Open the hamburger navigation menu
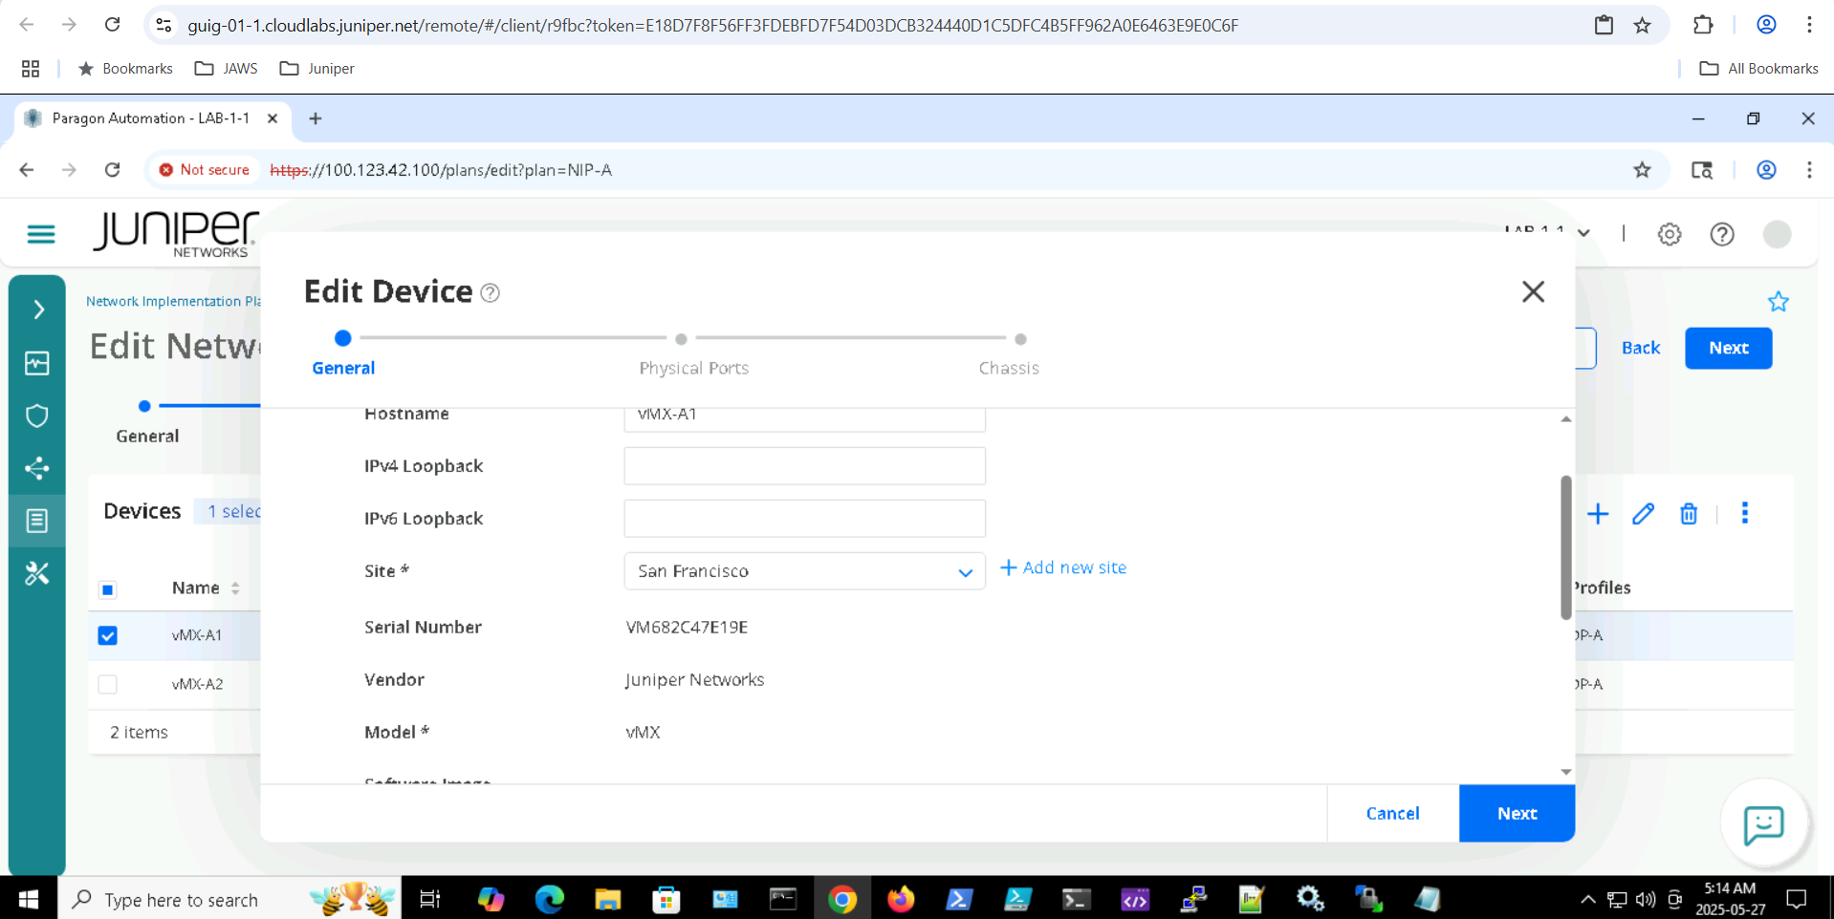Image resolution: width=1834 pixels, height=919 pixels. (40, 234)
